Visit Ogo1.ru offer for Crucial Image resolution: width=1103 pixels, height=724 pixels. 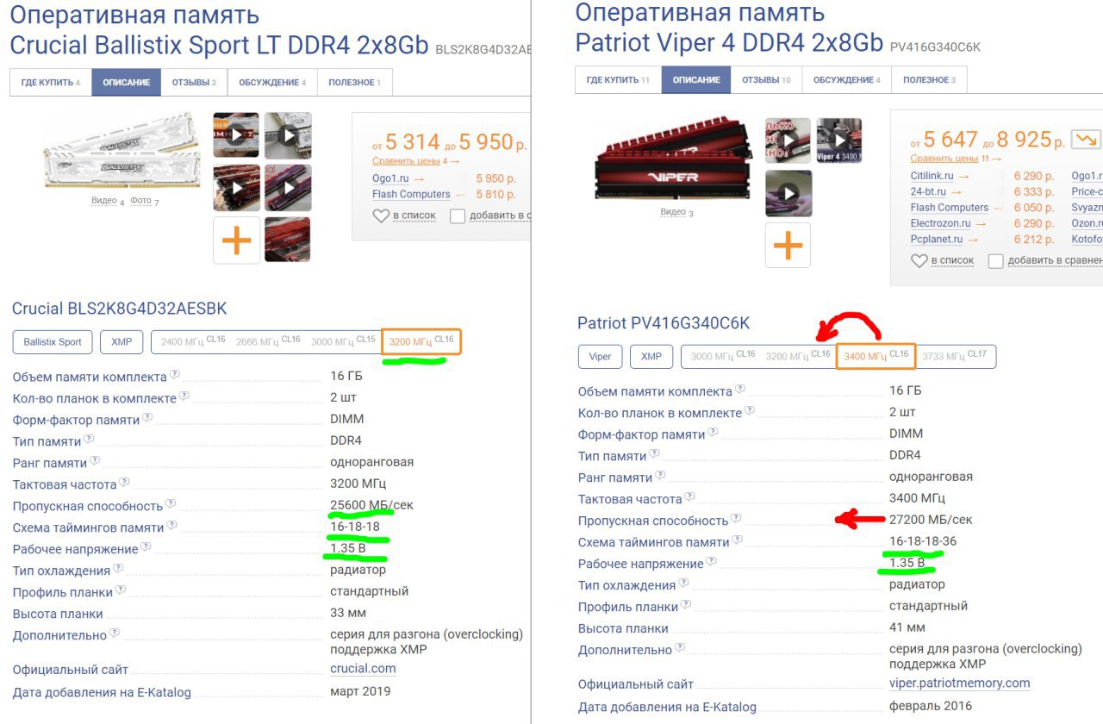pos(392,178)
